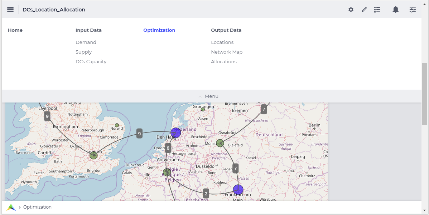Select Optimization menu heading
This screenshot has height=215, width=429.
pyautogui.click(x=159, y=30)
